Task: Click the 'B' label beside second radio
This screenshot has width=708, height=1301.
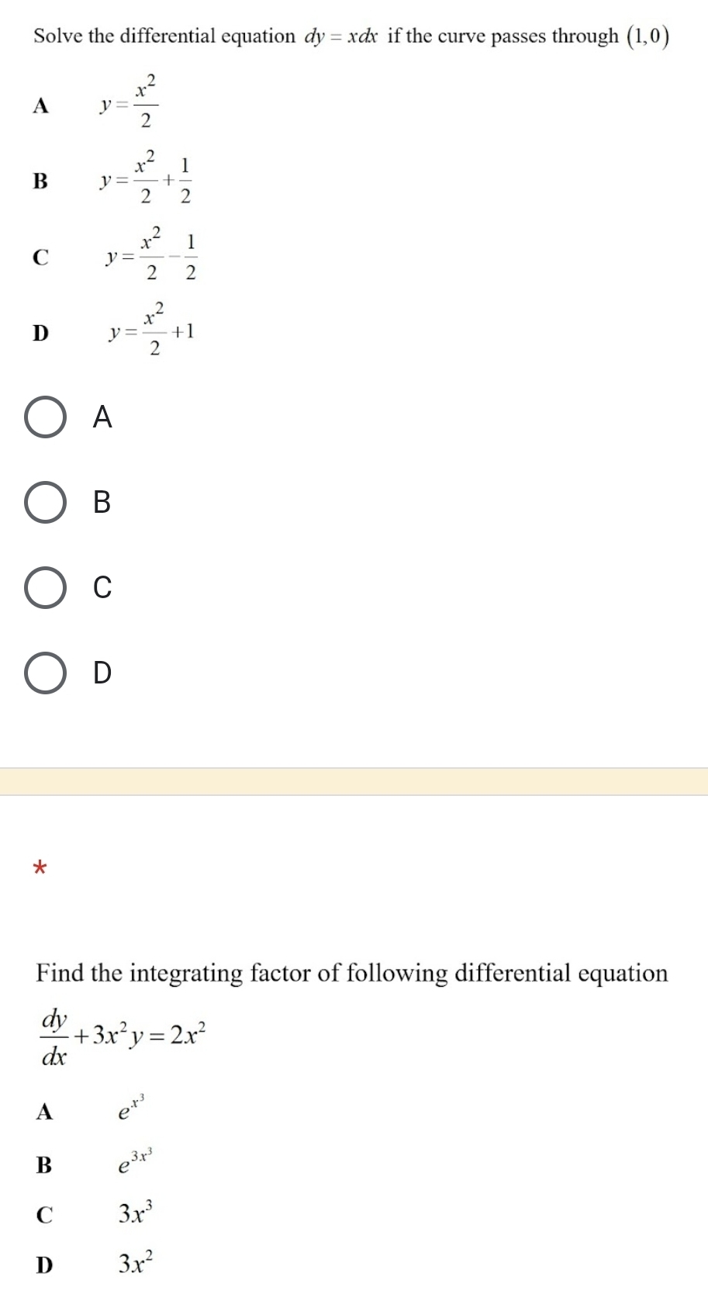Action: (x=102, y=503)
